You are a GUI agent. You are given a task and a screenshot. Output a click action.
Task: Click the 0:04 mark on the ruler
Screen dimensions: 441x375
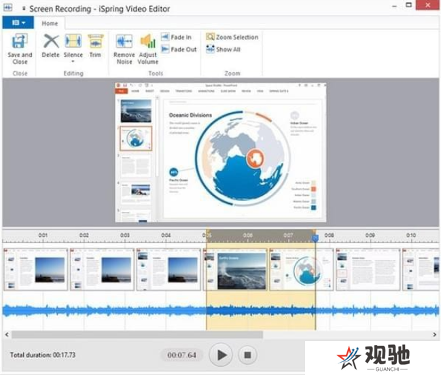click(166, 235)
